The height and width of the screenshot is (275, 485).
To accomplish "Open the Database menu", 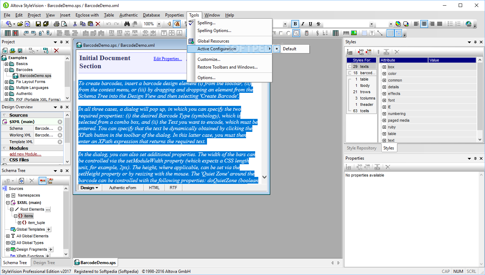I will tap(151, 15).
